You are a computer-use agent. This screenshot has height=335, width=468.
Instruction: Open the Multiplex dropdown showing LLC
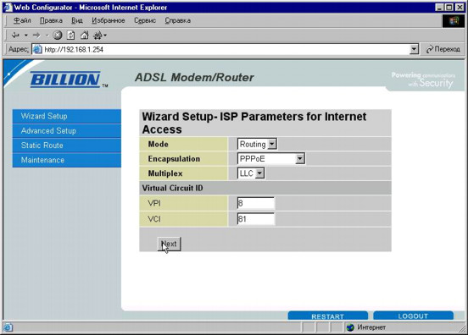coord(251,173)
